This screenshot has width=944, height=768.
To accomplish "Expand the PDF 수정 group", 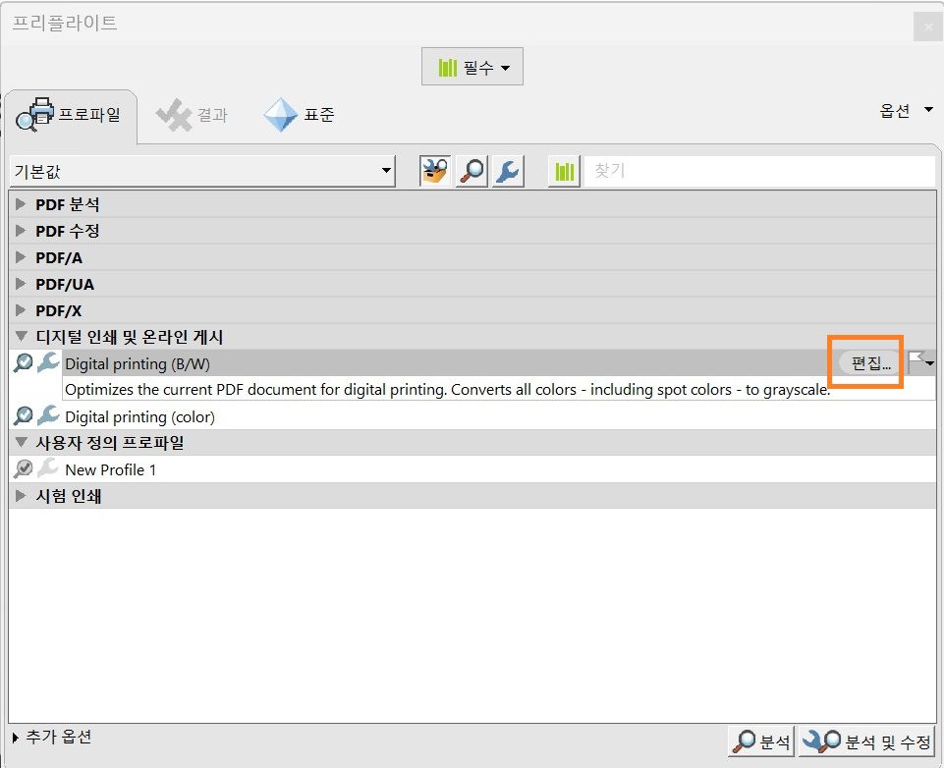I will click(21, 231).
